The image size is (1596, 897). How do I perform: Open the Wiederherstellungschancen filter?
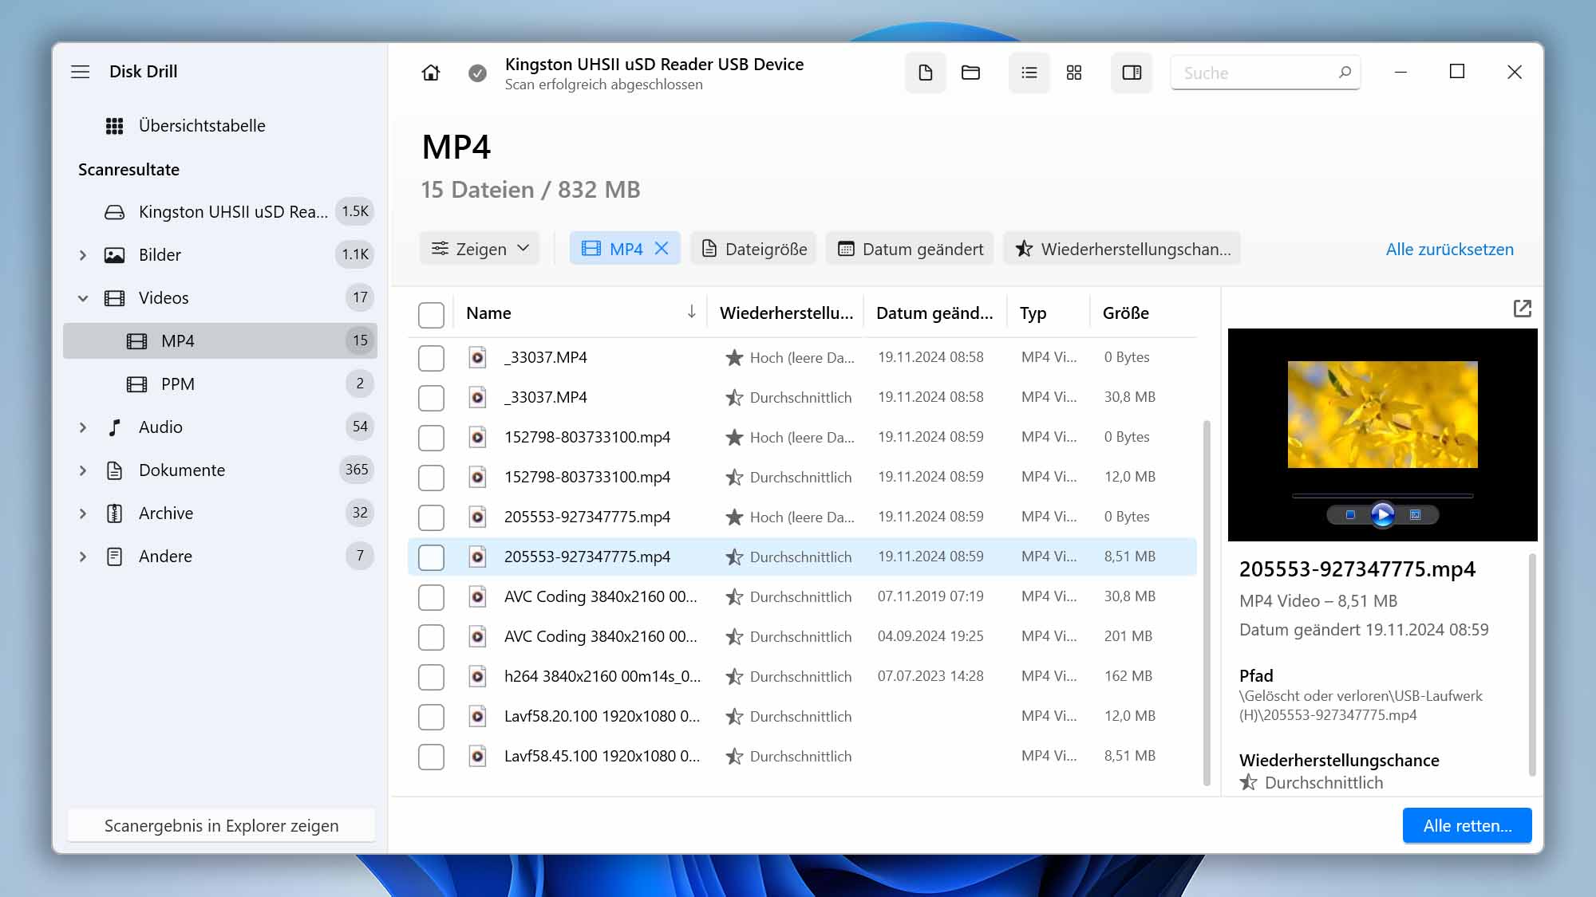point(1122,249)
